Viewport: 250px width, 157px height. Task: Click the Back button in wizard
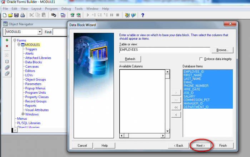[179, 146]
